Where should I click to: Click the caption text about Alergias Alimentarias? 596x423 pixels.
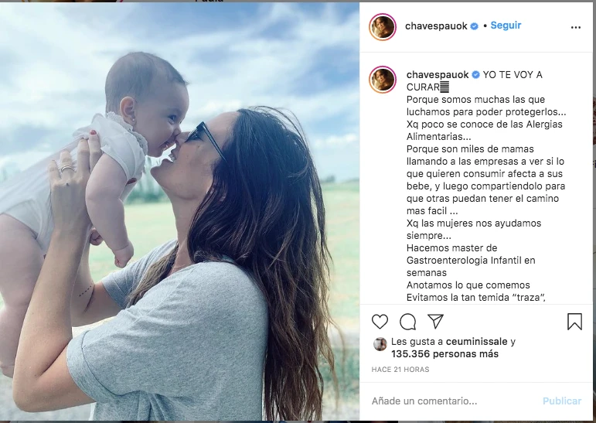pyautogui.click(x=484, y=131)
